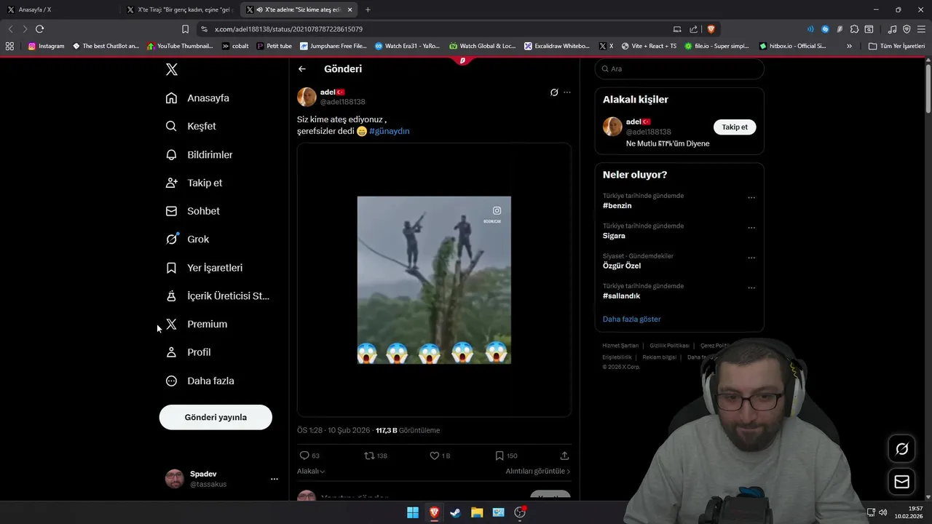Screen dimensions: 932x524
Task: Click the tree shooting video thumbnail
Action: (x=434, y=279)
